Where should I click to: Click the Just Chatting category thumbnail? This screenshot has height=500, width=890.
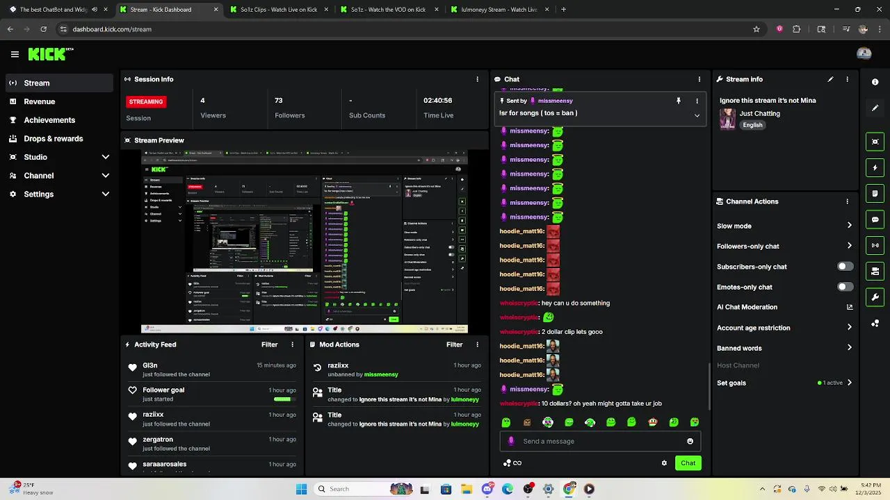point(727,119)
